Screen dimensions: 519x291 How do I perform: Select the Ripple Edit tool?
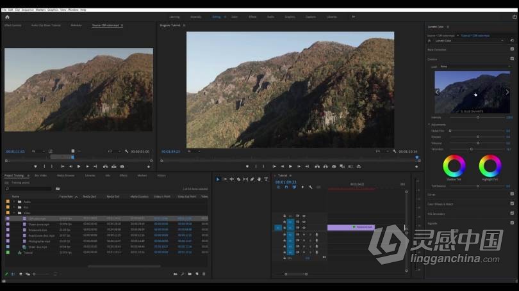pyautogui.click(x=232, y=179)
